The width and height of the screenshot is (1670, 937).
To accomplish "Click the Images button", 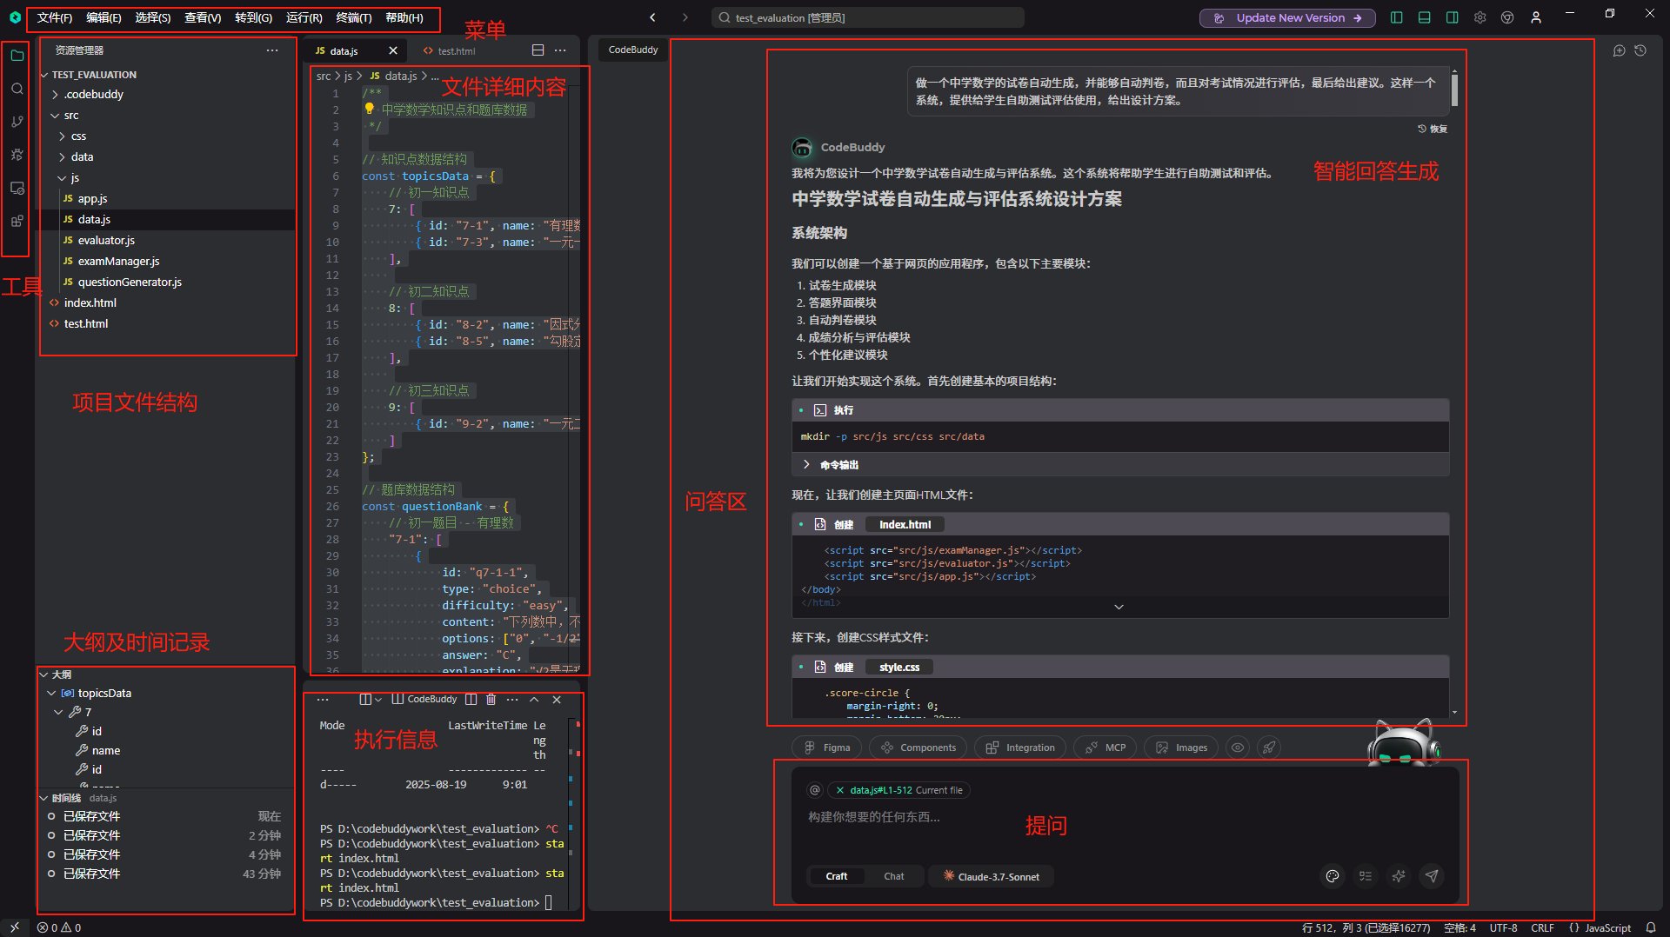I will 1182,748.
